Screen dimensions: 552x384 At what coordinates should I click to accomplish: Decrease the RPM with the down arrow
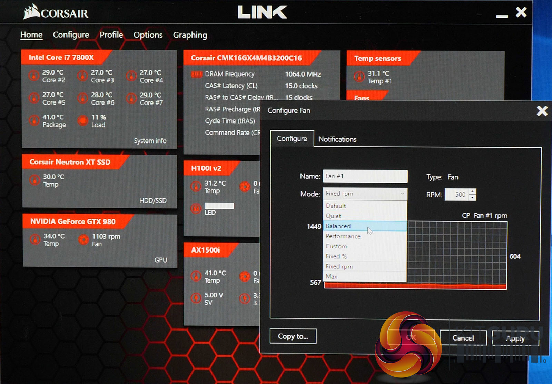pos(473,197)
